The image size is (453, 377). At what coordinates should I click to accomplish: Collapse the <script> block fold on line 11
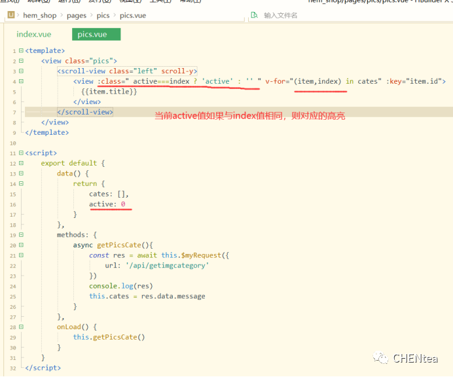click(21, 153)
